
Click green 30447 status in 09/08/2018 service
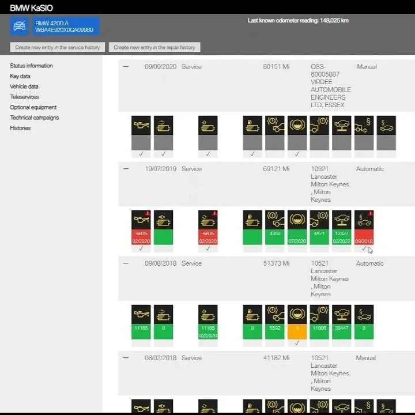pos(342,331)
